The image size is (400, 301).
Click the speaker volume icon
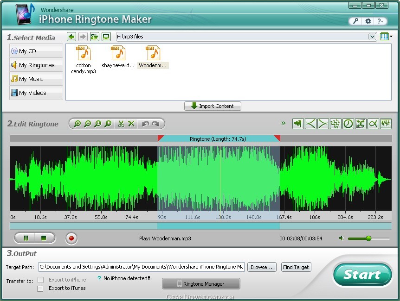click(x=342, y=238)
